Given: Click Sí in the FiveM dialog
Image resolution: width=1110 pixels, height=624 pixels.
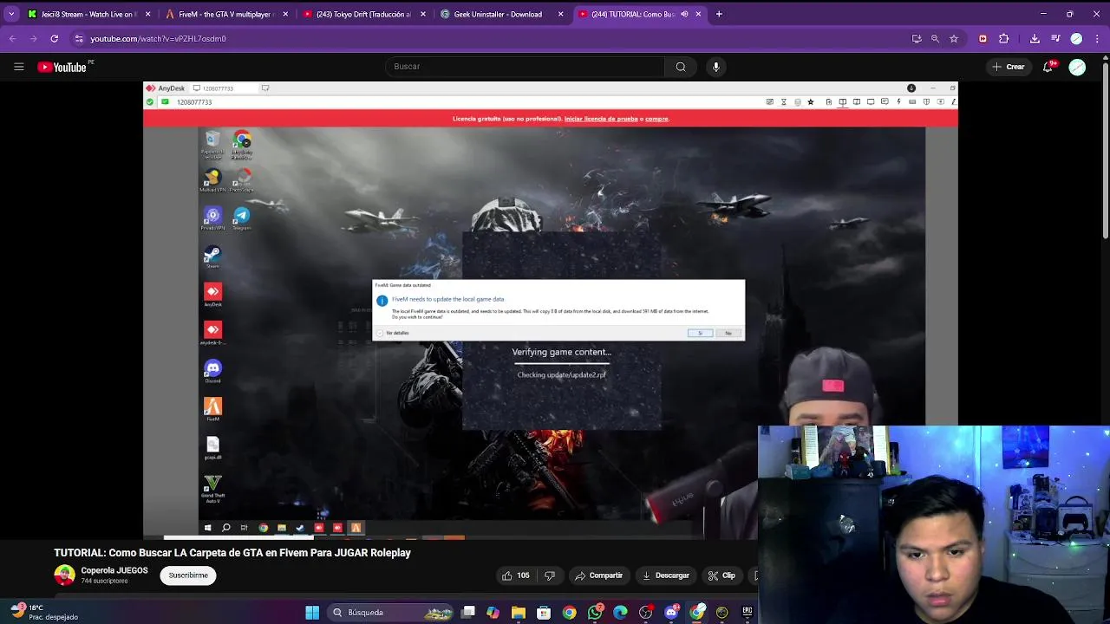Looking at the screenshot, I should (701, 333).
